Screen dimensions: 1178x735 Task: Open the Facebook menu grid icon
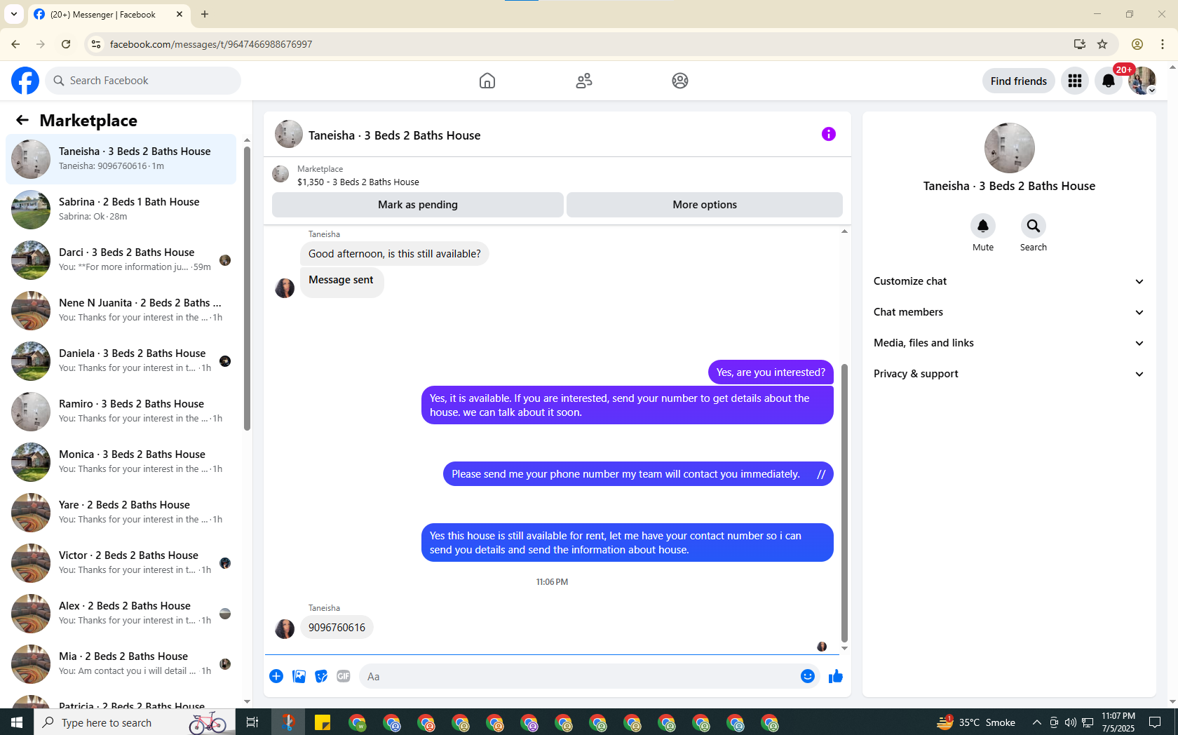click(x=1075, y=81)
